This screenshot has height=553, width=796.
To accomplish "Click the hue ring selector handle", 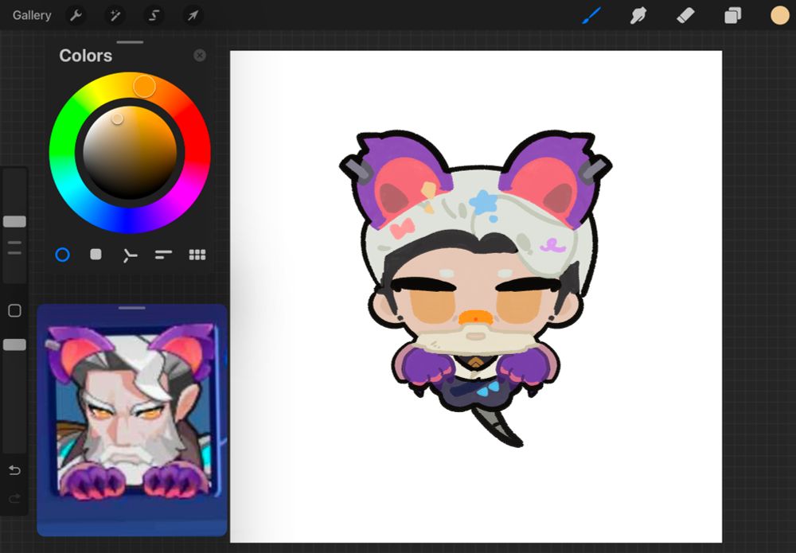I will pos(144,87).
